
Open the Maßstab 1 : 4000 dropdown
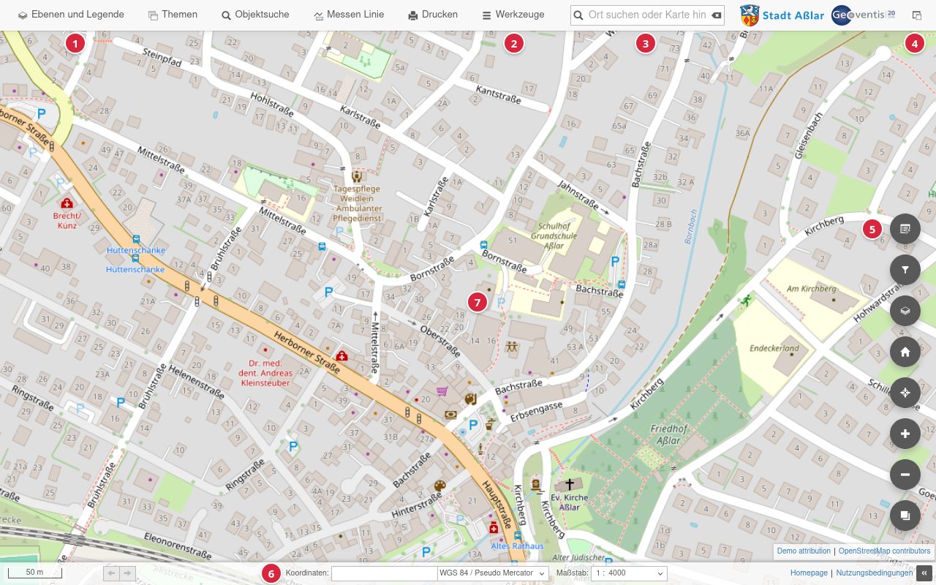[x=630, y=573]
